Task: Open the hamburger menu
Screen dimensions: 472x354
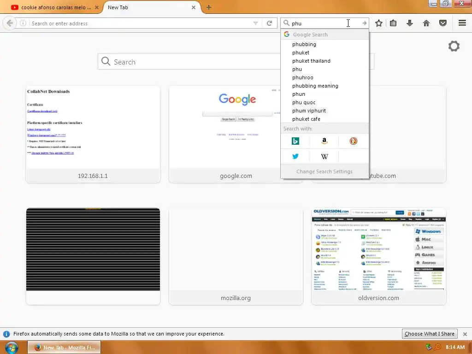Action: 462,23
